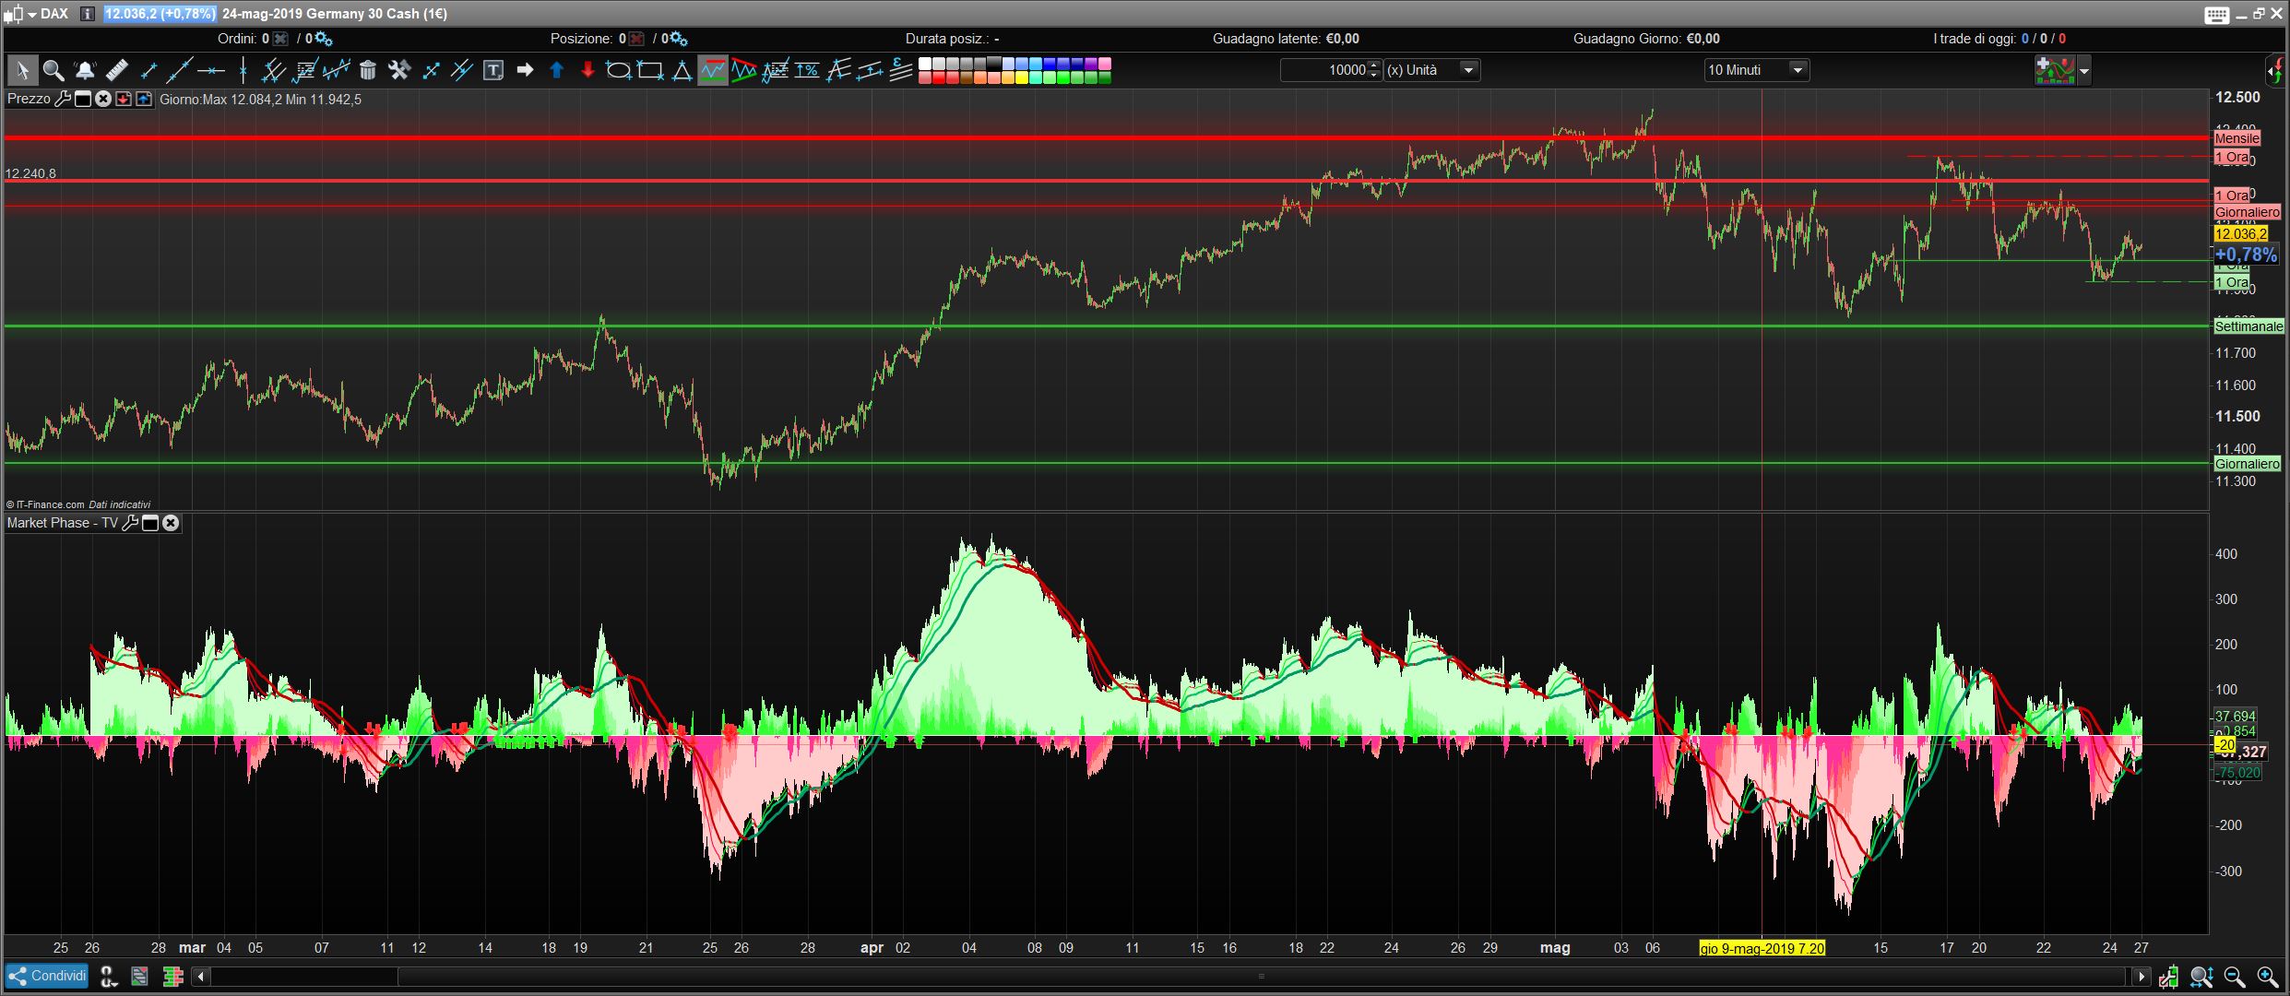Close the Market Phase indicator panel

(x=171, y=523)
